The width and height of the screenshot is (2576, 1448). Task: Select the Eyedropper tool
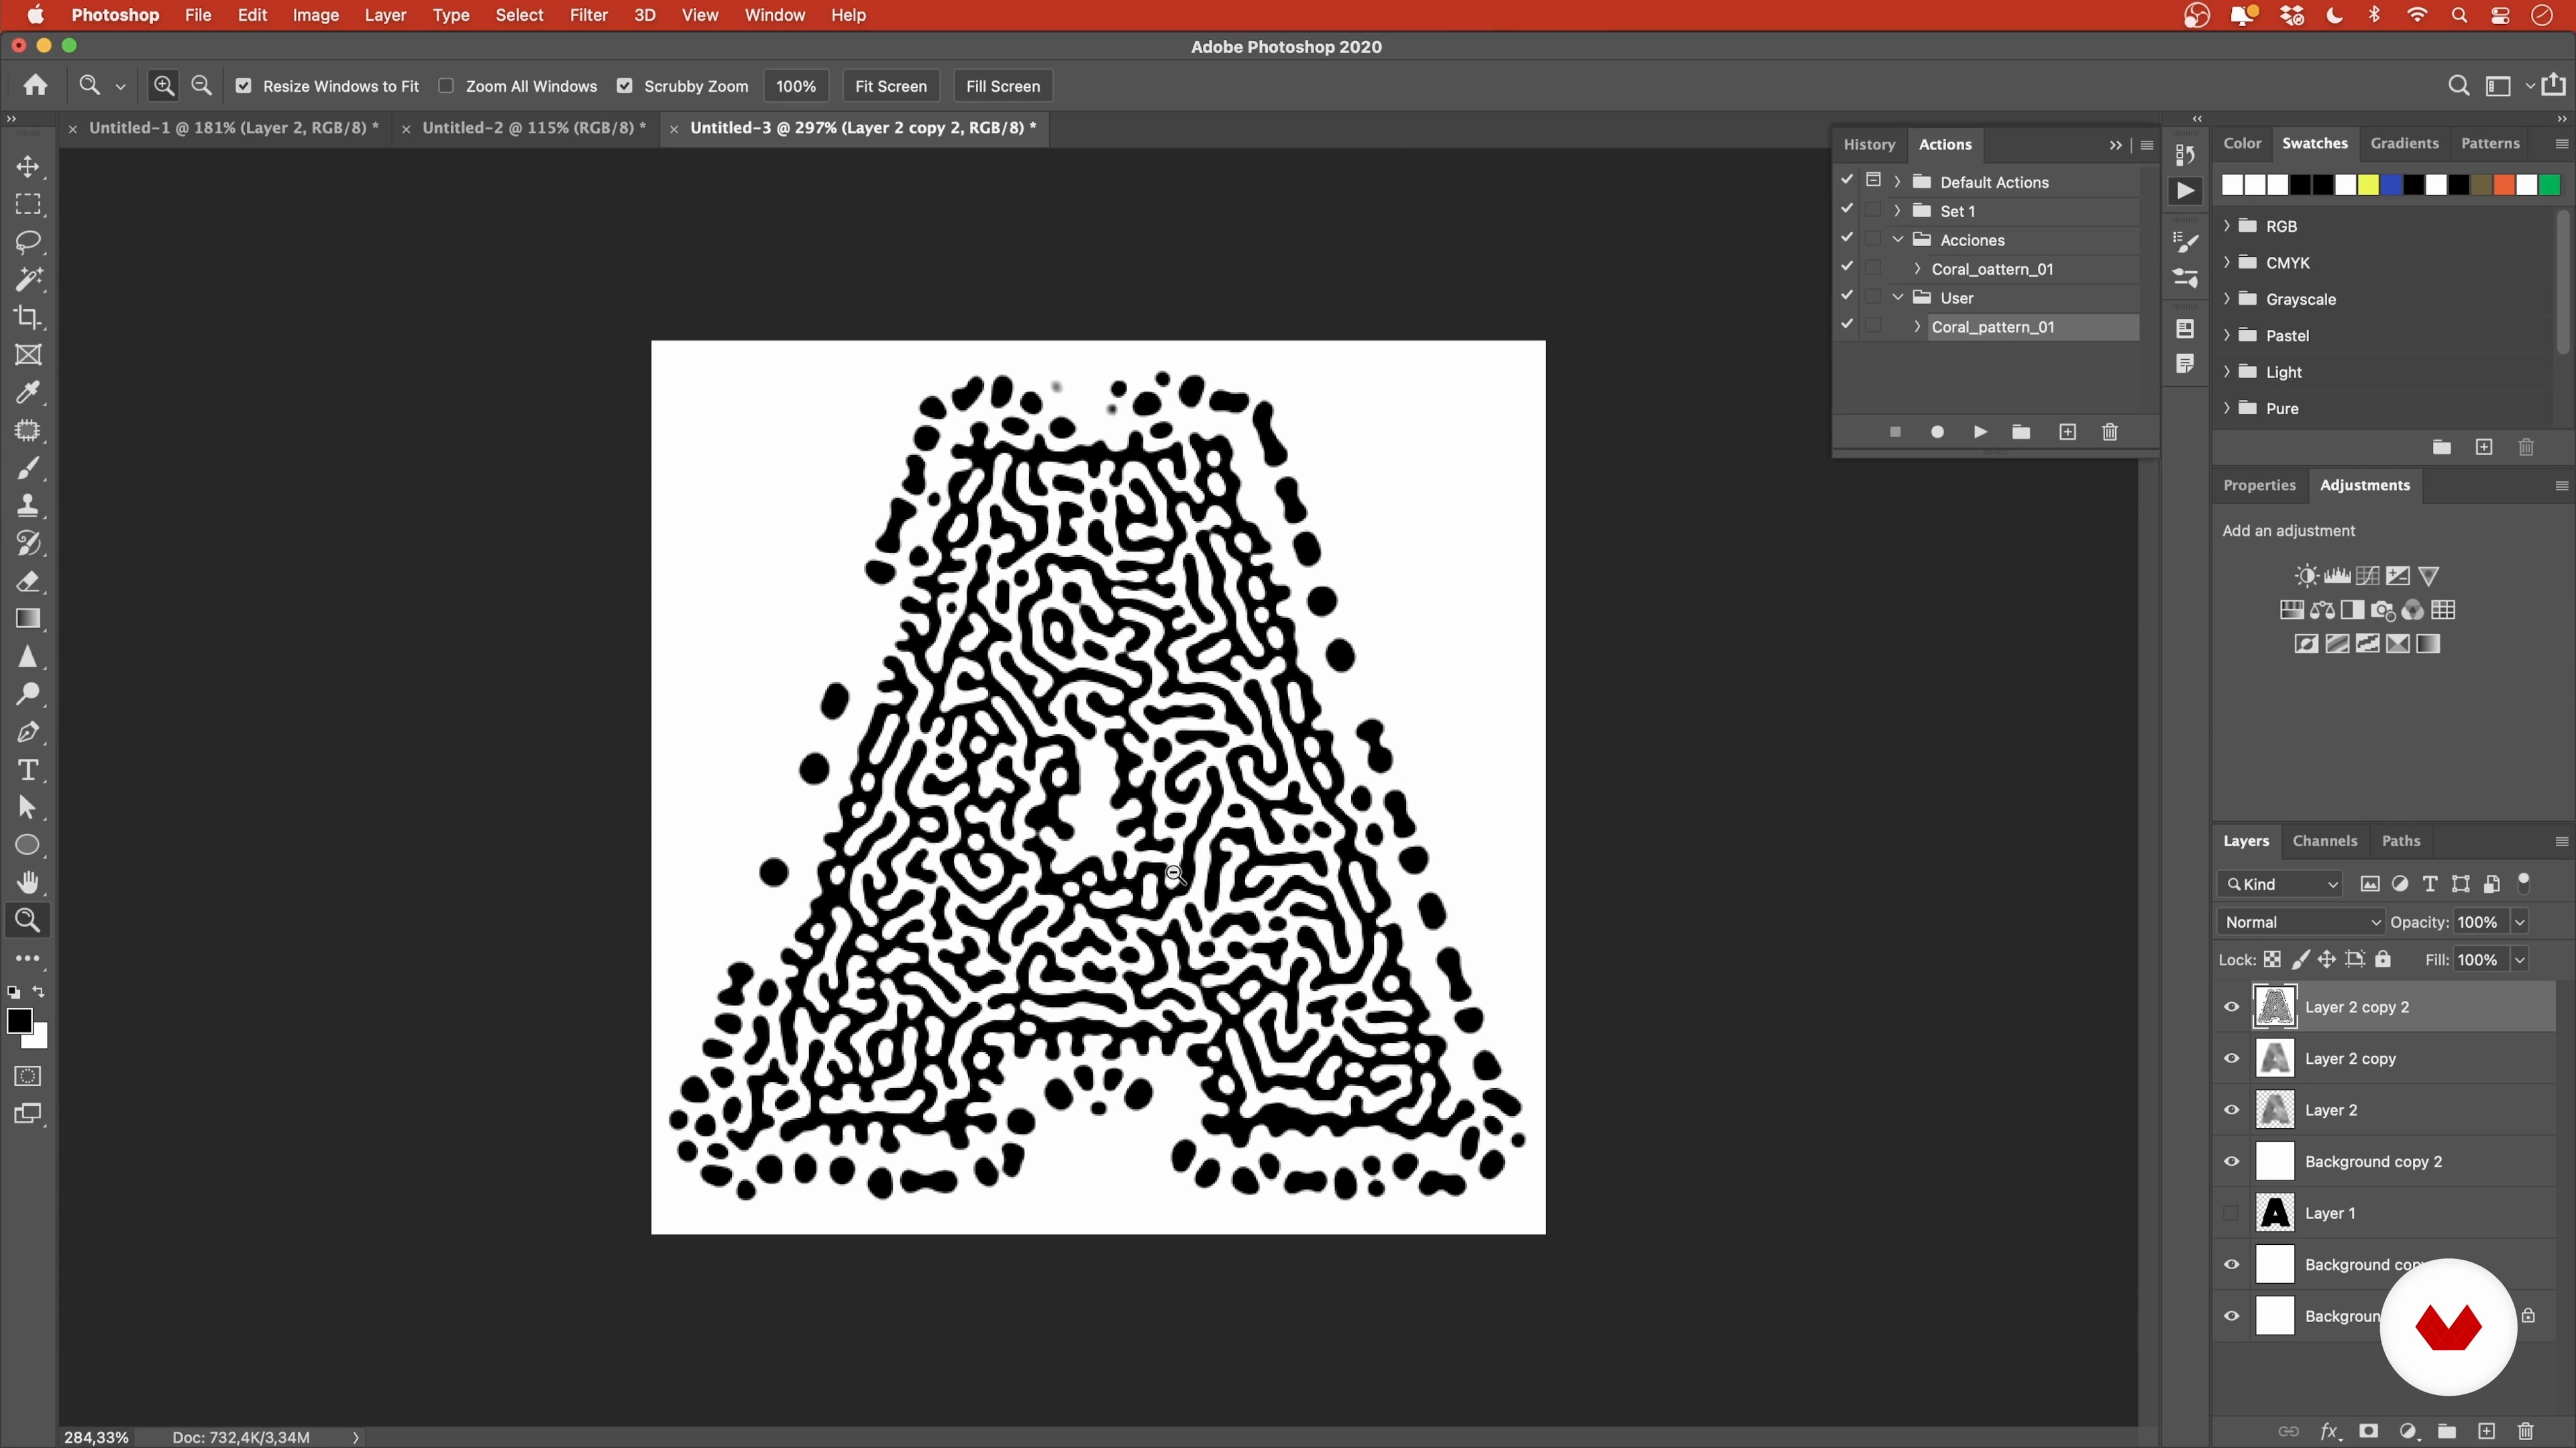pos(28,393)
